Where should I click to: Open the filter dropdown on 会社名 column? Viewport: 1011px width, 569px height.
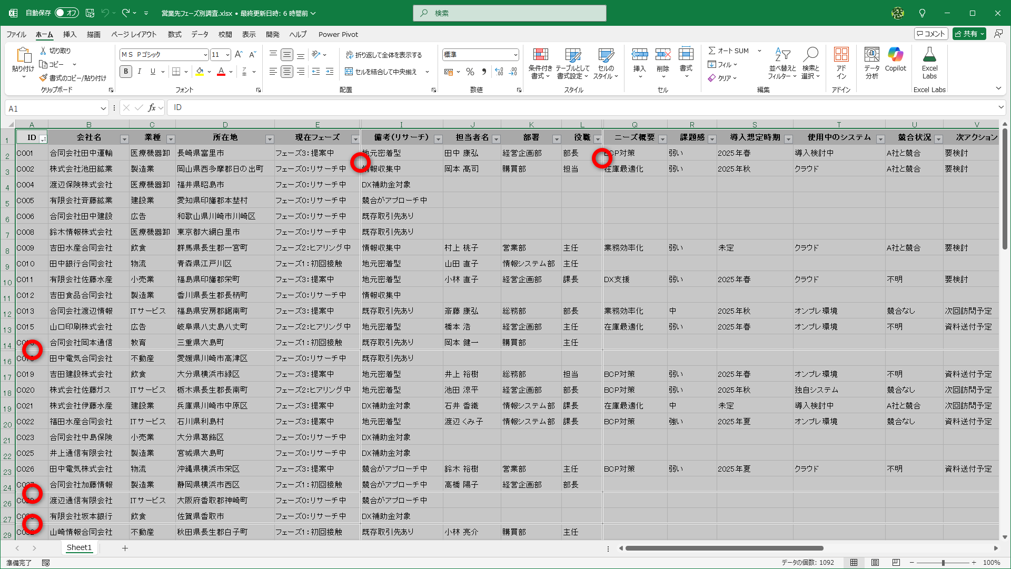tap(125, 138)
